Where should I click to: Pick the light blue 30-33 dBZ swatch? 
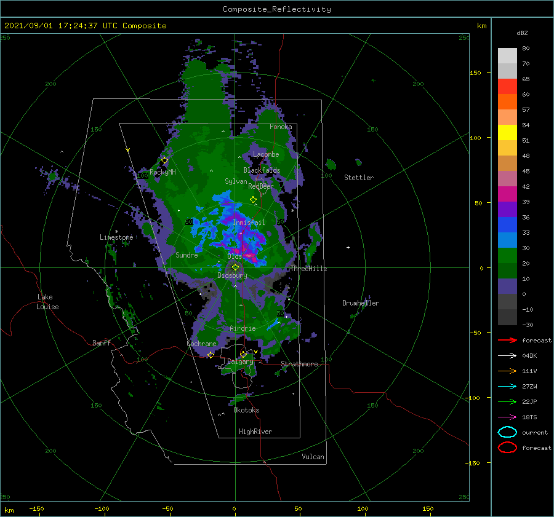507,240
